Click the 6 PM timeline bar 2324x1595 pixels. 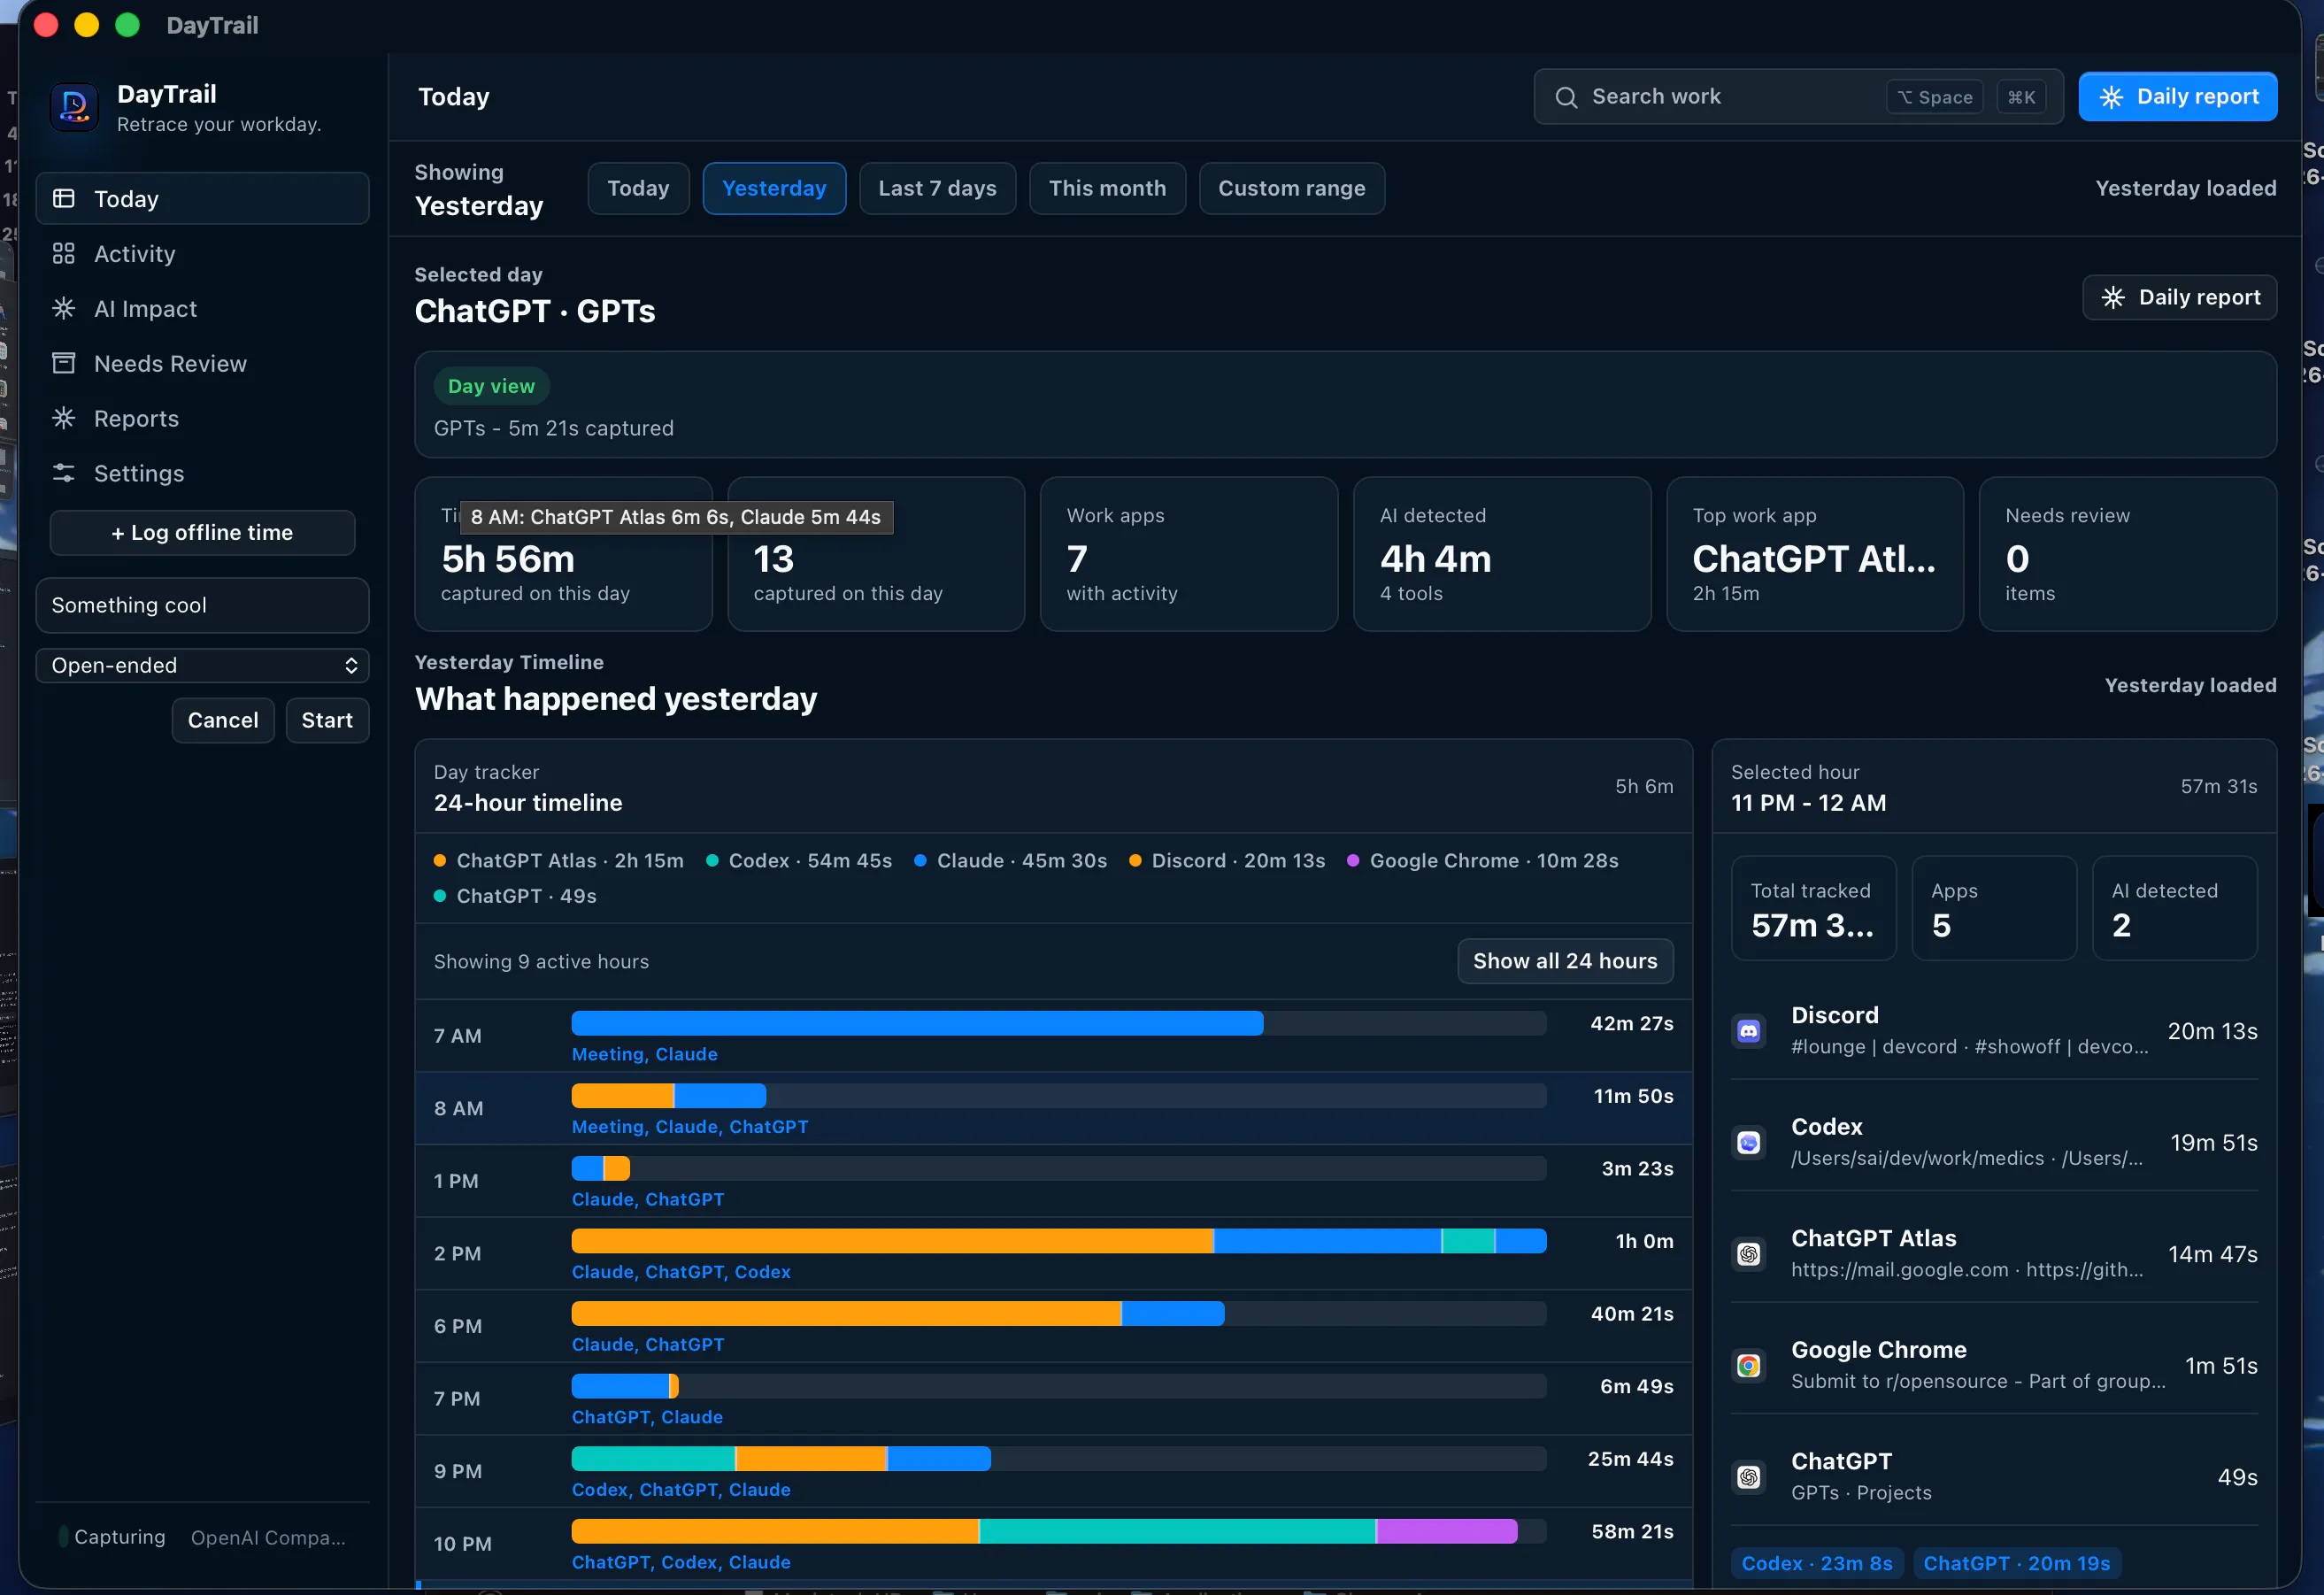pyautogui.click(x=1059, y=1314)
